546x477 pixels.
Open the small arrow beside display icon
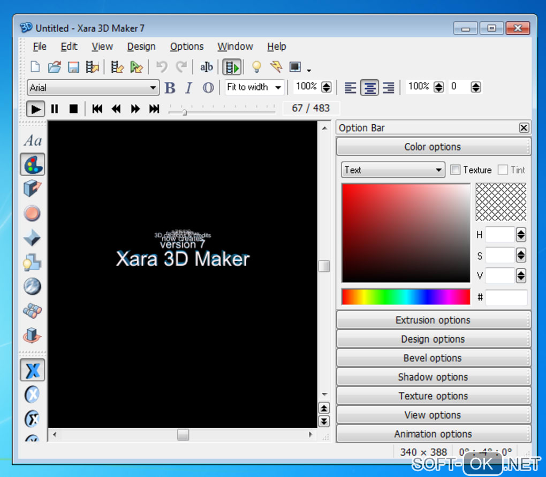tap(309, 70)
